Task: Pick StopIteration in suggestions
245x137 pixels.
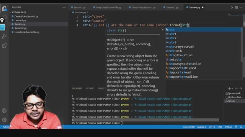Action: (204, 55)
